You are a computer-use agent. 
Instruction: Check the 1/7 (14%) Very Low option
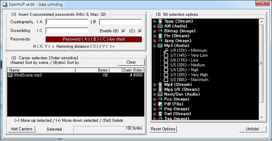(x=166, y=55)
